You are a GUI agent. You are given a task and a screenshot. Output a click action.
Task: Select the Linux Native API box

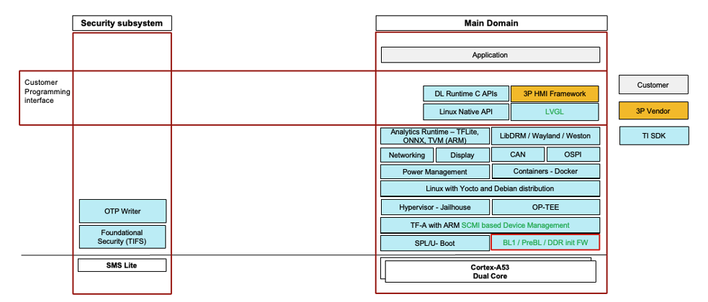[466, 111]
